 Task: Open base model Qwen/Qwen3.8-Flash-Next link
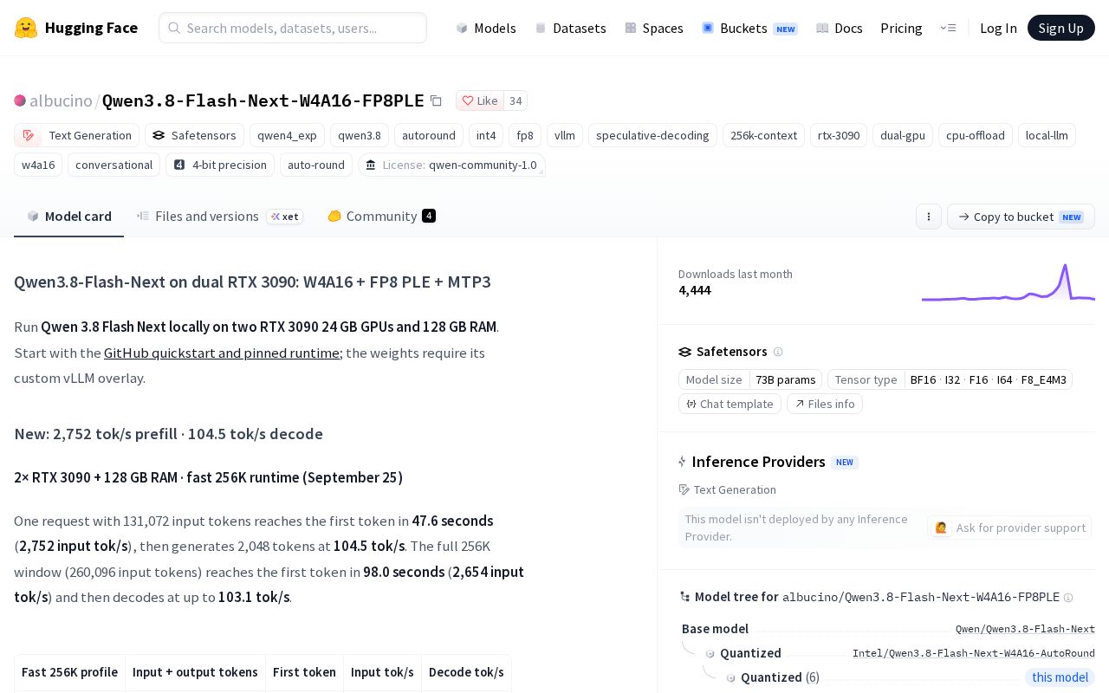click(1025, 629)
